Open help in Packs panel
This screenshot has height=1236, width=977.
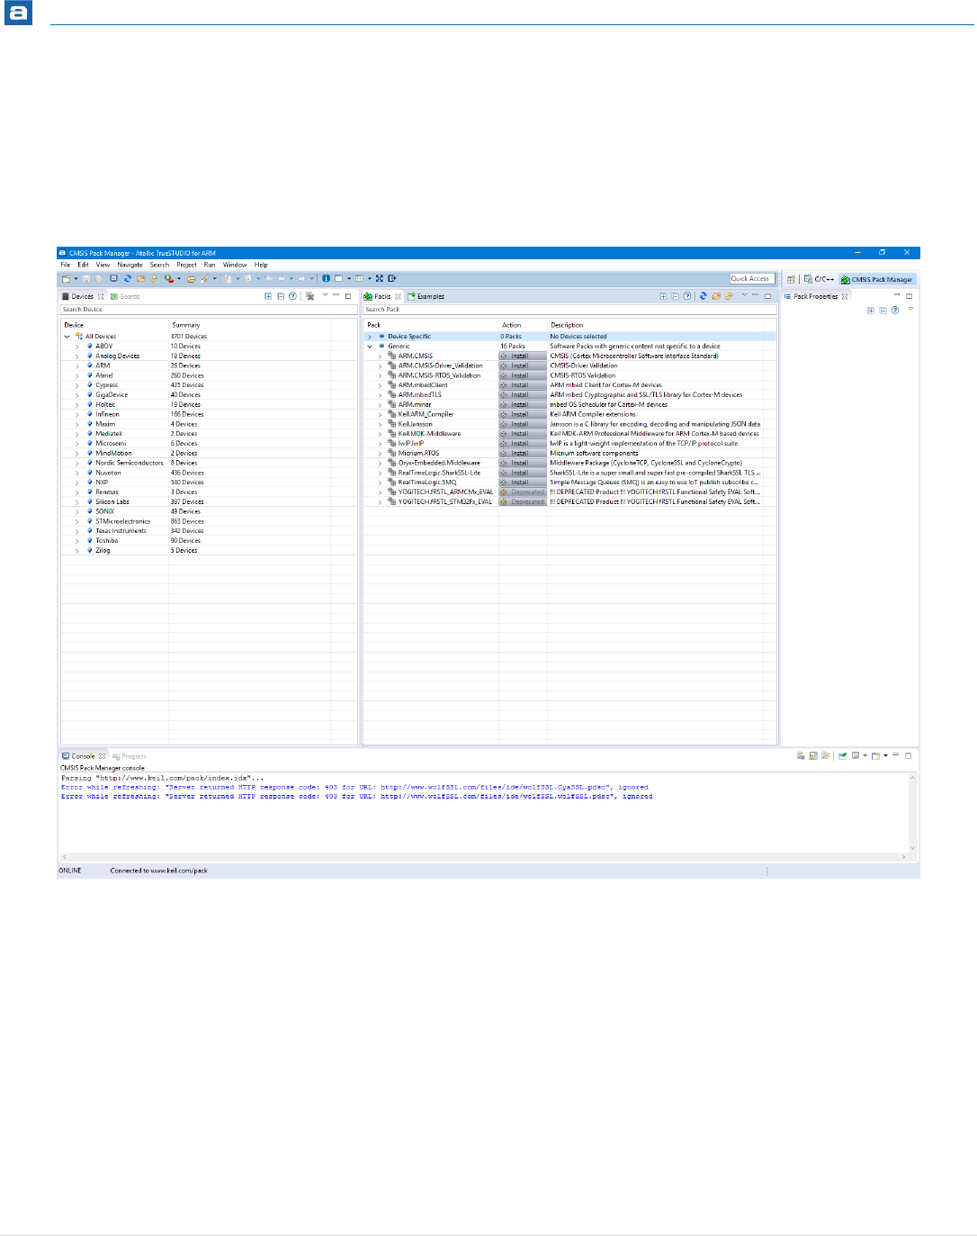click(x=687, y=296)
